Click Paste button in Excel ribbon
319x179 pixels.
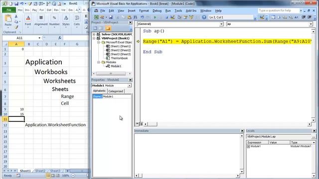[x=8, y=21]
